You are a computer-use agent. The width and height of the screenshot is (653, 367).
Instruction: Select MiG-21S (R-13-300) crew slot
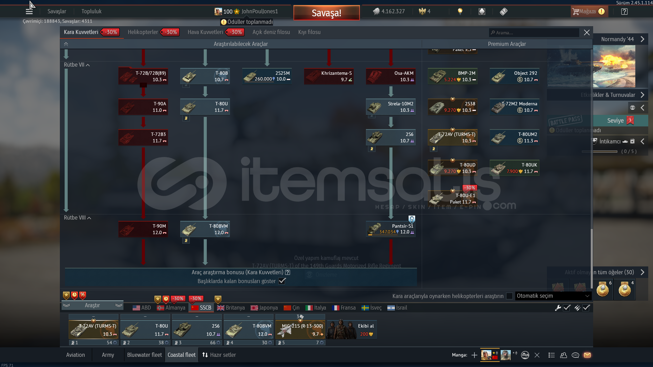300,329
